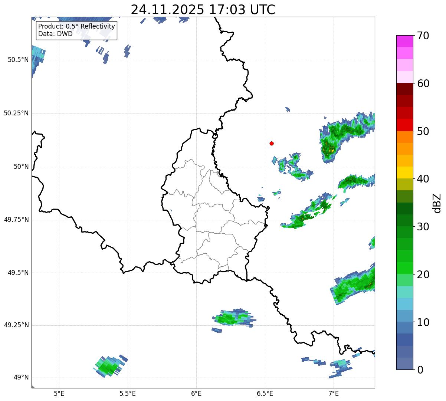Click the radar echo cell near 5.4°E 49°N
446x401 pixels.
(x=109, y=366)
